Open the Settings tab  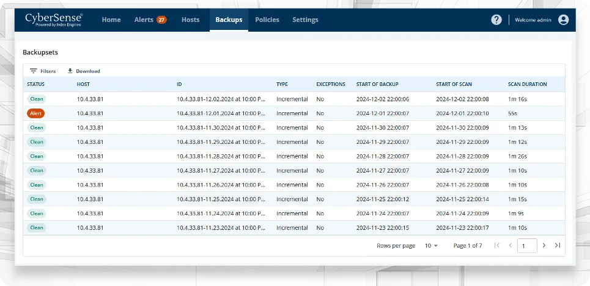tap(305, 20)
